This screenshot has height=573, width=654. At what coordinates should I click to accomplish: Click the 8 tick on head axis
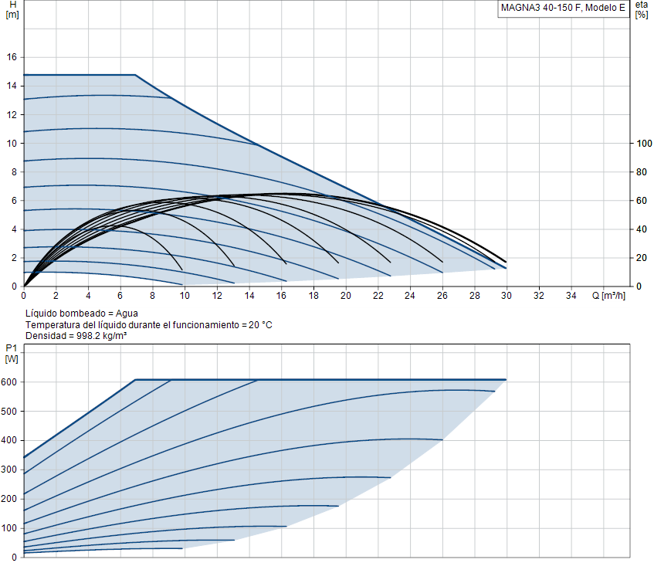point(14,171)
